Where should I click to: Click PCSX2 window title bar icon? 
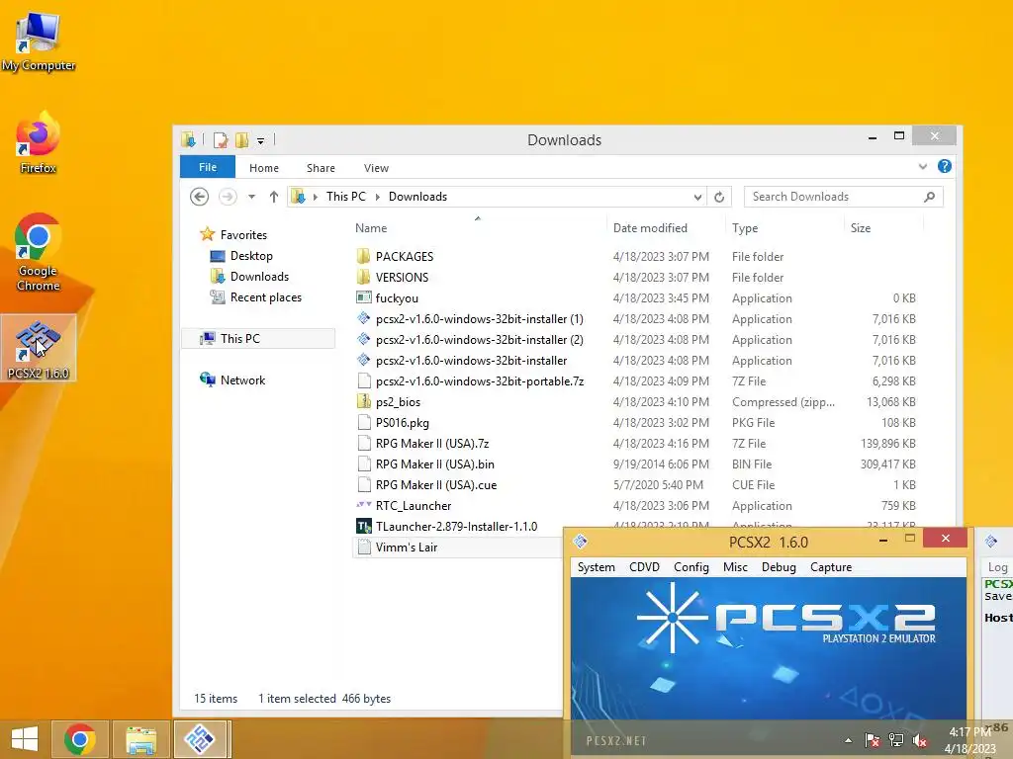tap(580, 542)
